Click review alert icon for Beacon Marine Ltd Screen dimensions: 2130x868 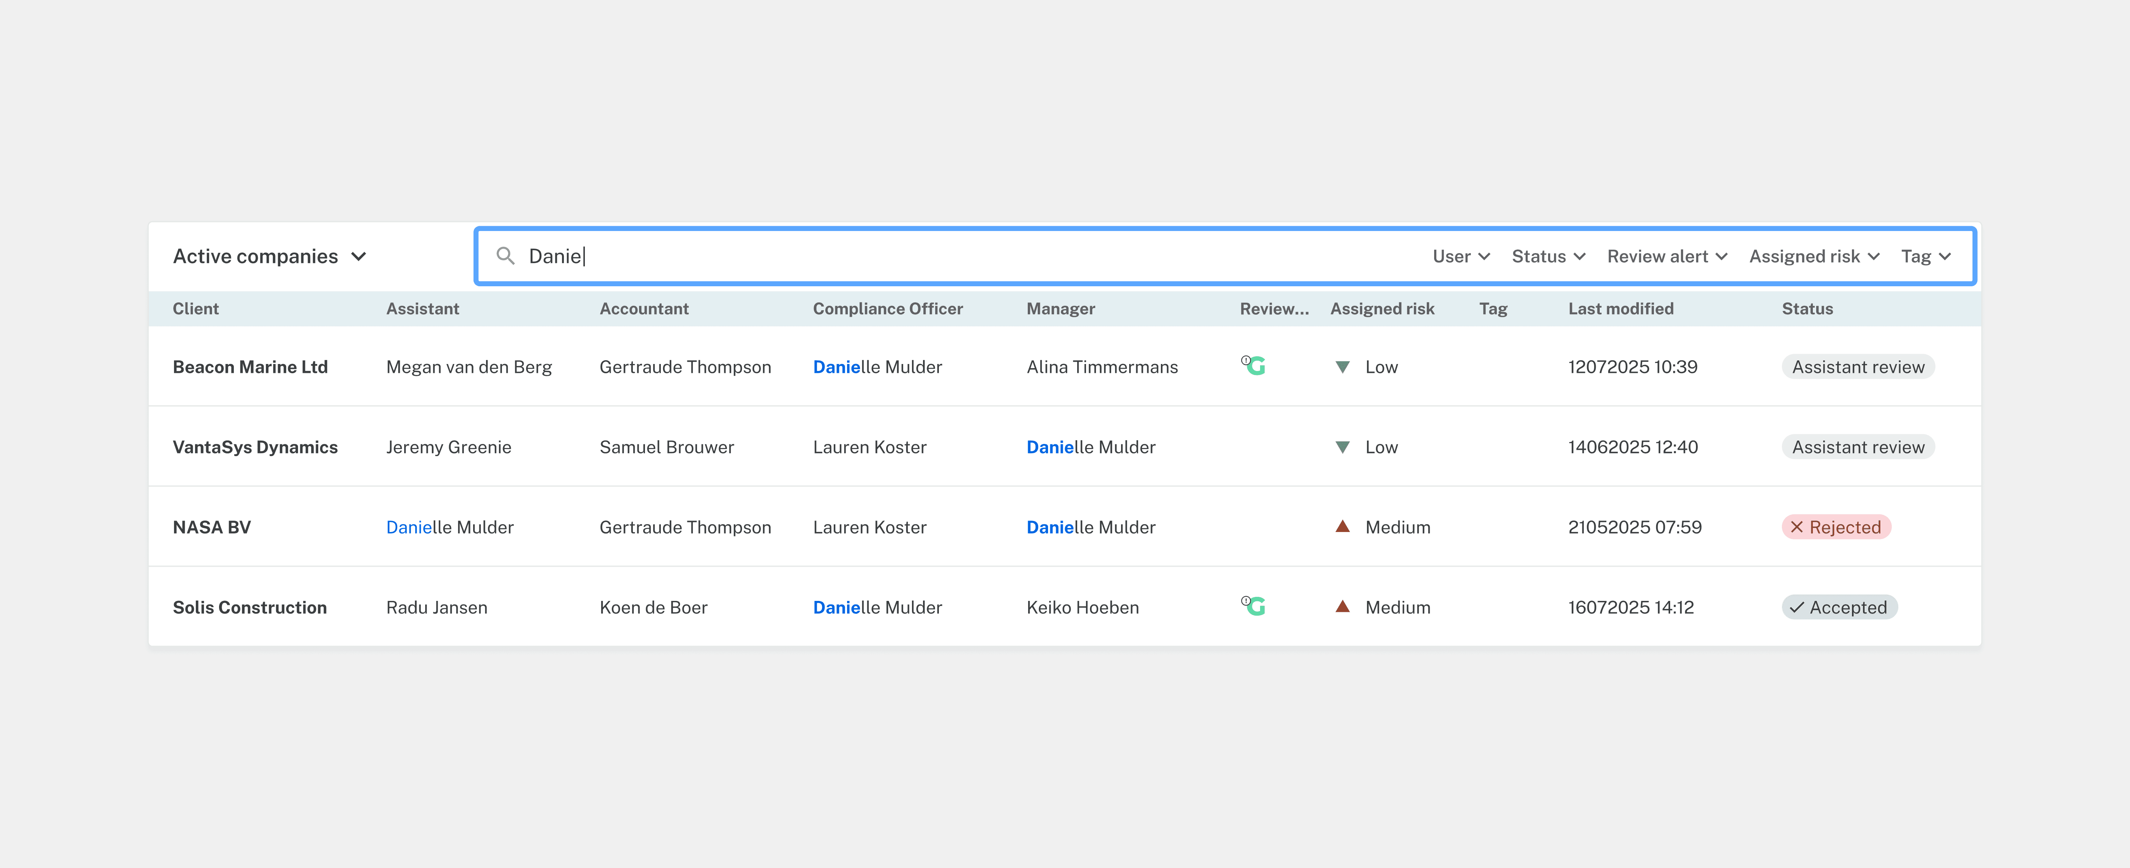pyautogui.click(x=1253, y=365)
